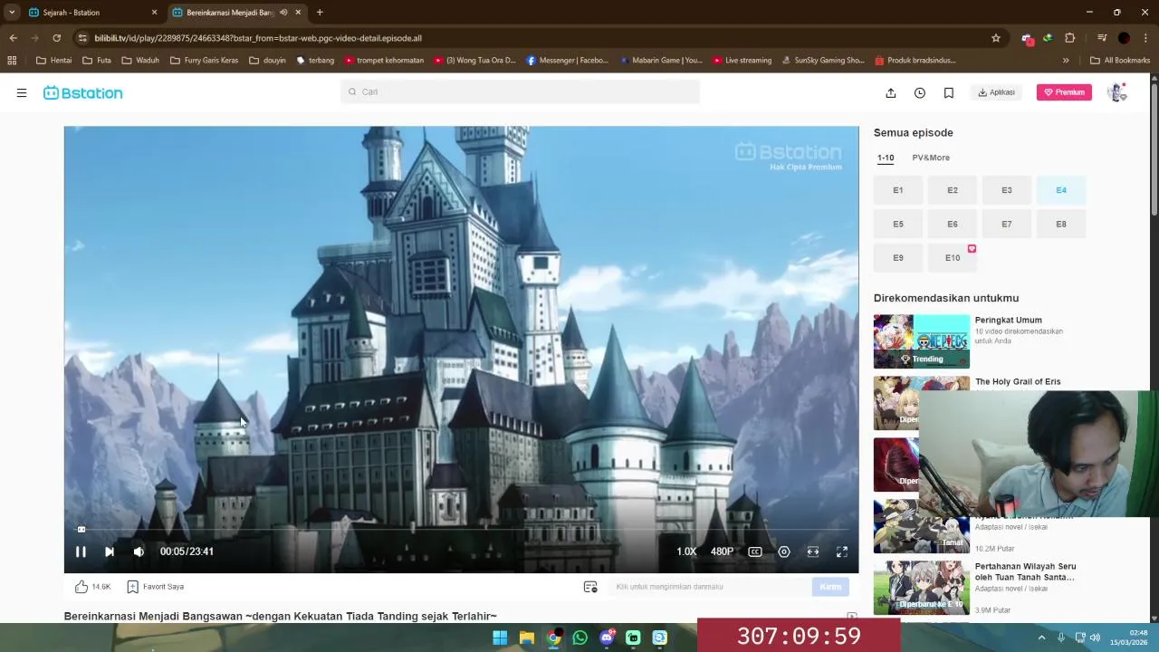1159x652 pixels.
Task: Skip to the next episode
Action: (x=110, y=551)
